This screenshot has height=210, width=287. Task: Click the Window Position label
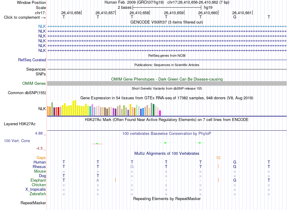pyautogui.click(x=31, y=2)
